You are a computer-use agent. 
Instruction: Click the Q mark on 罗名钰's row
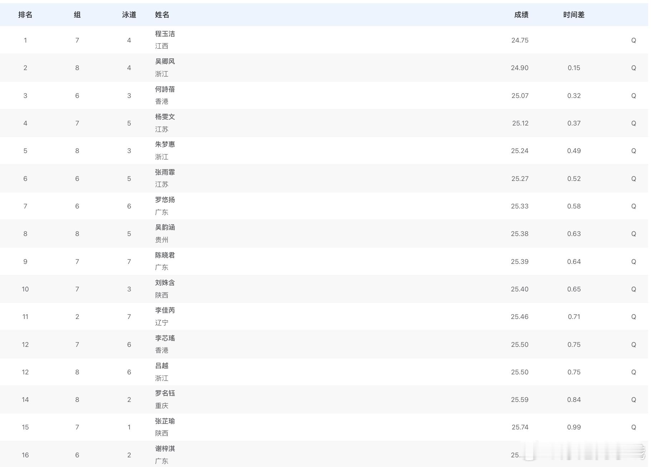click(634, 399)
